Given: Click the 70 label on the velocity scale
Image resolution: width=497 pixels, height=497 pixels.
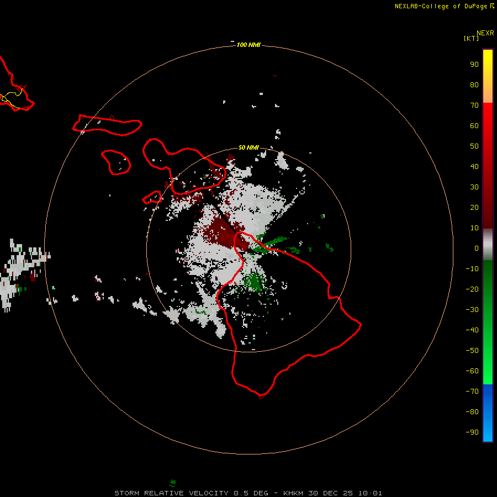Looking at the screenshot, I should pos(474,105).
